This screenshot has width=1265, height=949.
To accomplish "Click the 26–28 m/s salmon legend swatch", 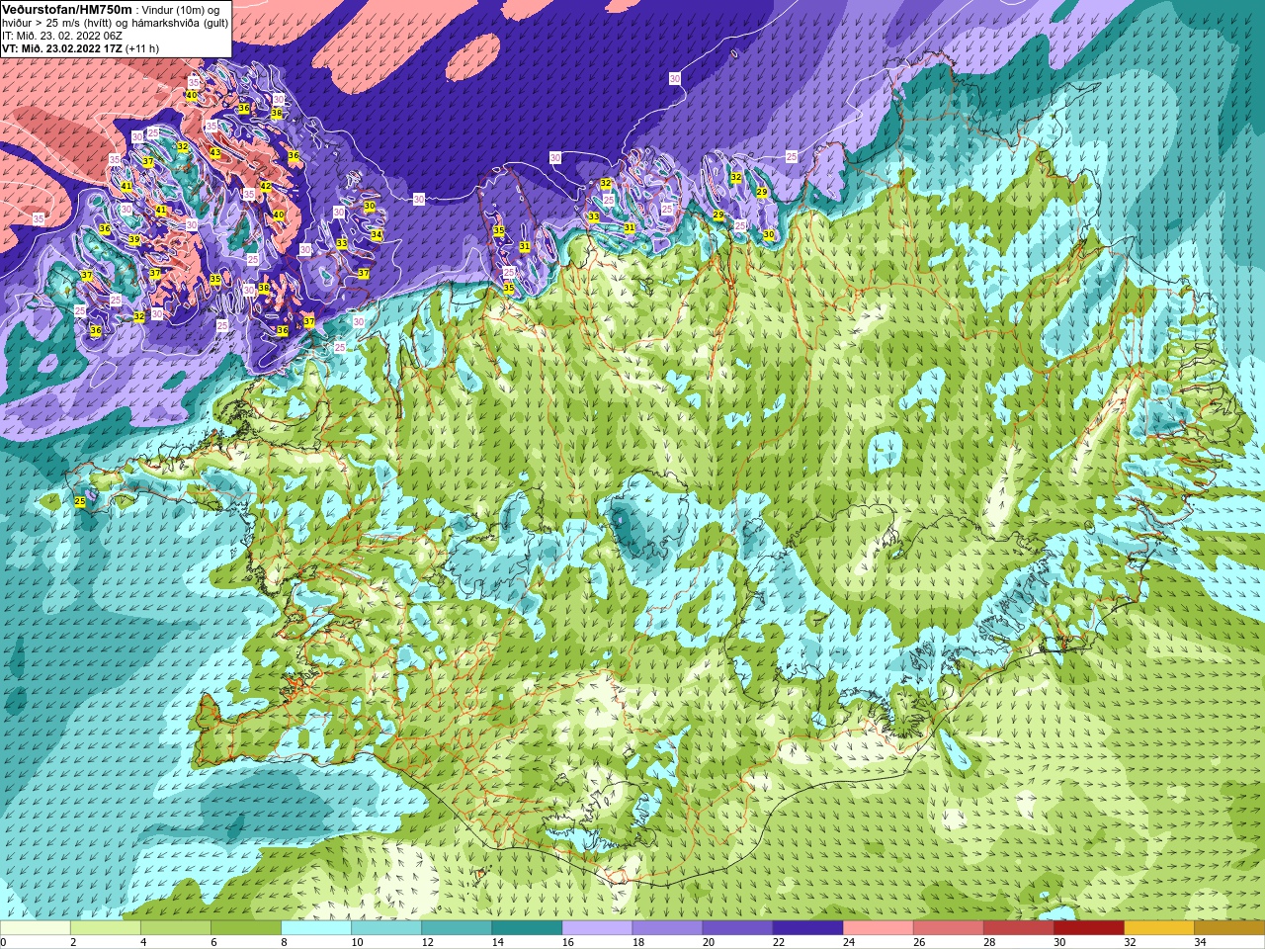I will click(x=948, y=928).
